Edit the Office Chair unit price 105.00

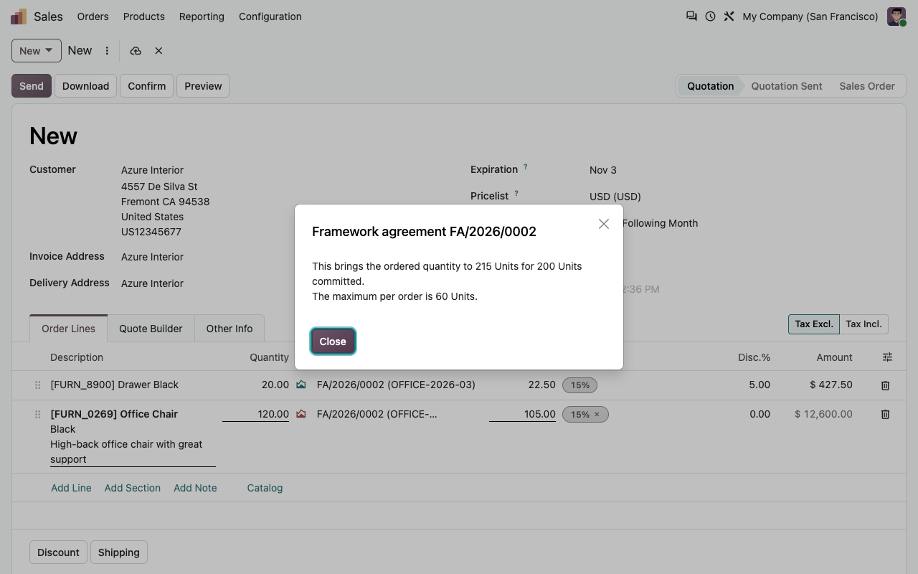tap(522, 414)
